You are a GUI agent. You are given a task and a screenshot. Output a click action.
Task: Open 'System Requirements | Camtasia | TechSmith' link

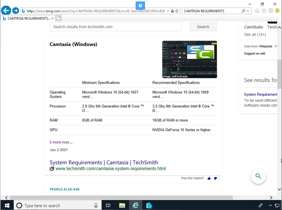pos(104,162)
